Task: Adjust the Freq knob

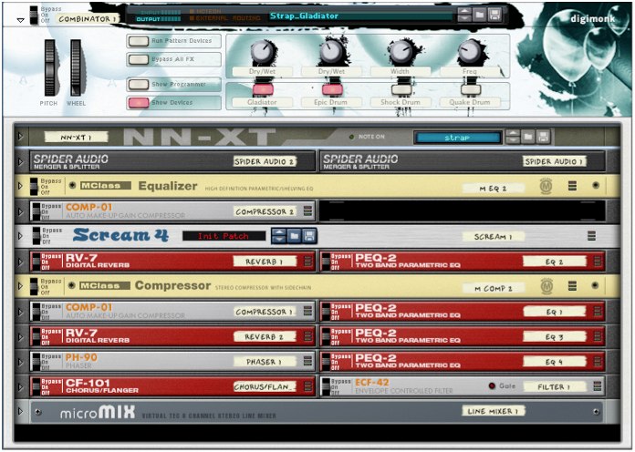Action: click(470, 52)
